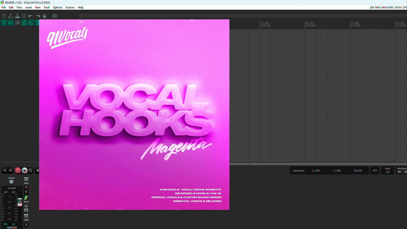
Task: Click the audio device info in menu bar
Action: pos(388,7)
